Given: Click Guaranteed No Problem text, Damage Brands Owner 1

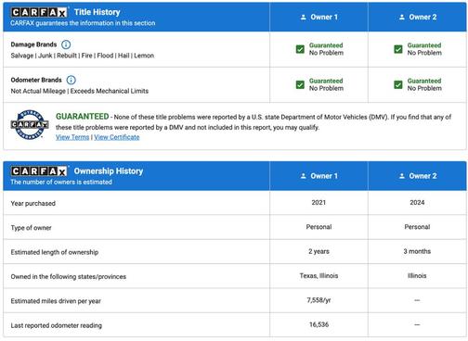Looking at the screenshot, I should point(326,49).
